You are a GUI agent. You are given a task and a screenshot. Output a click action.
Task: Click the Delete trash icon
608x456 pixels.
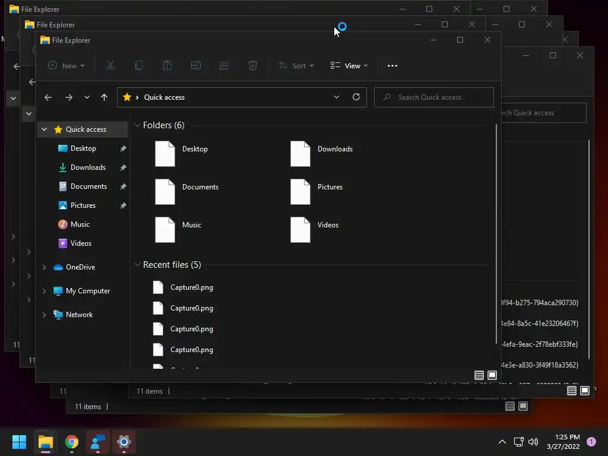click(x=253, y=65)
